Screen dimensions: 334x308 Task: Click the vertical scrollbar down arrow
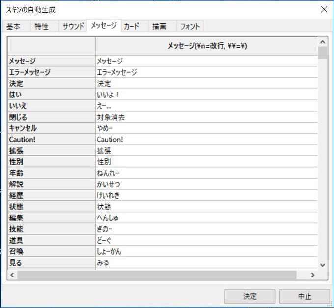tap(323, 265)
